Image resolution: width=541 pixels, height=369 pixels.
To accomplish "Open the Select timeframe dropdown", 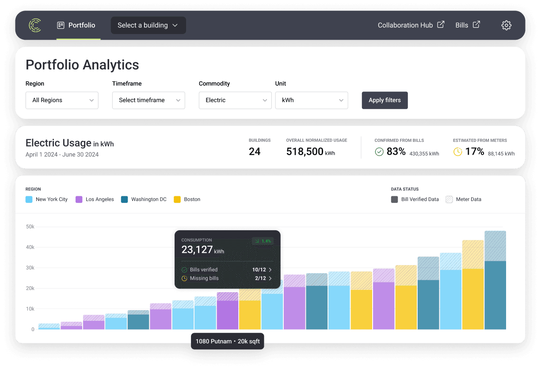I will pos(149,100).
